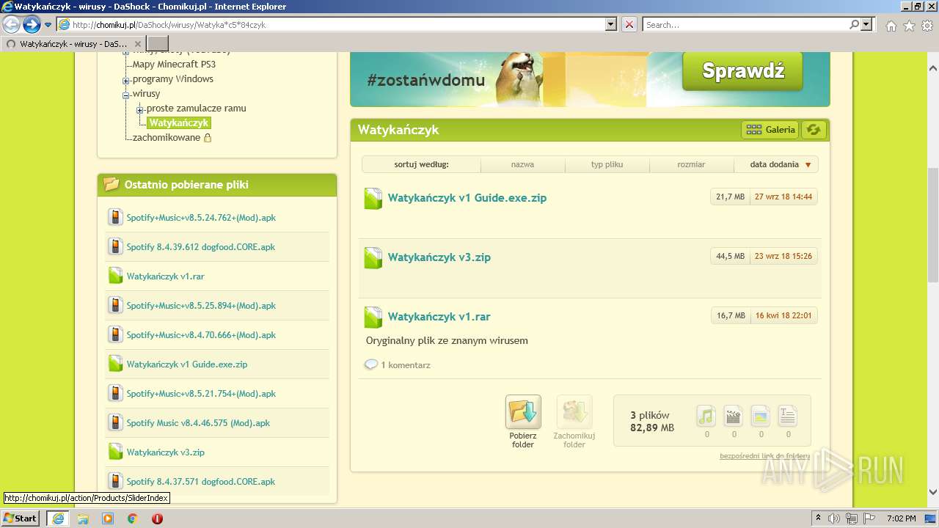Image resolution: width=939 pixels, height=528 pixels.
Task: Sort files by nazwa
Action: click(522, 164)
